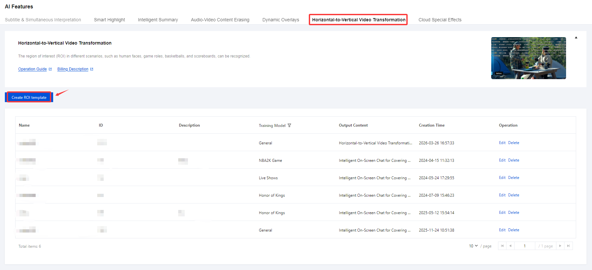Click the Billing Description external link icon
592x270 pixels.
tap(92, 69)
